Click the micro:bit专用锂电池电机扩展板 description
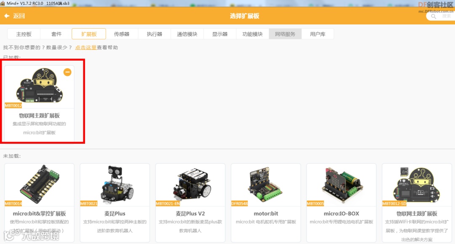 [341, 222]
